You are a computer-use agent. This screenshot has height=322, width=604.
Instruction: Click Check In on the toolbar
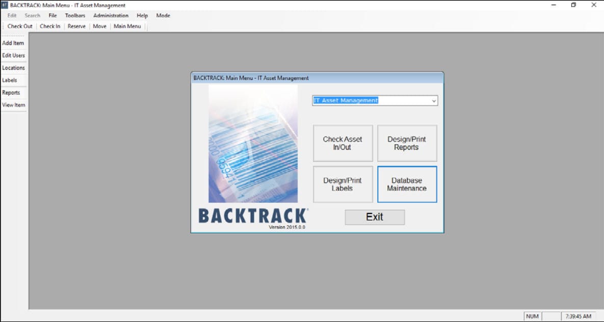[x=49, y=26]
